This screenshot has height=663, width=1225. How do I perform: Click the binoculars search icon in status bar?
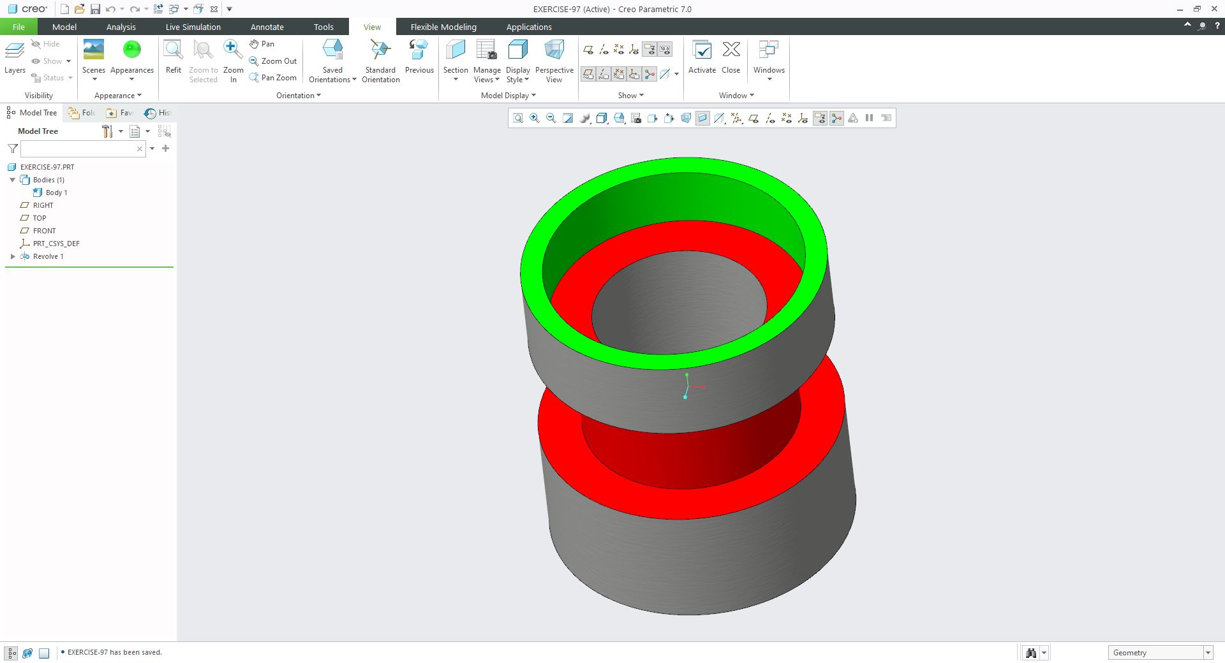(1031, 653)
